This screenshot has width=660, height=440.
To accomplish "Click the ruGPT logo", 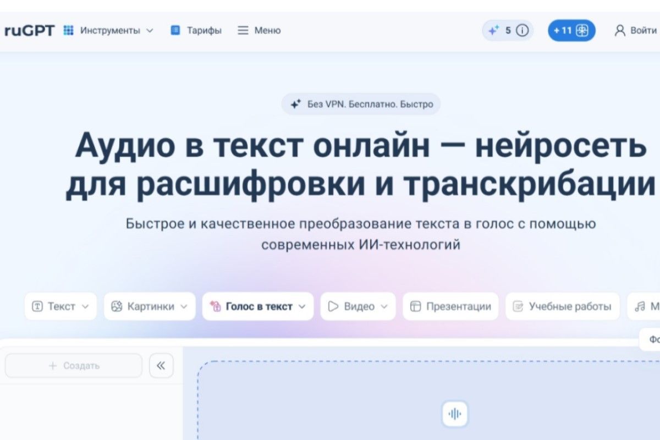I will coord(30,30).
